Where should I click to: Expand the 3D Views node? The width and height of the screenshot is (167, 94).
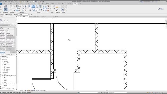click(x=1, y=74)
